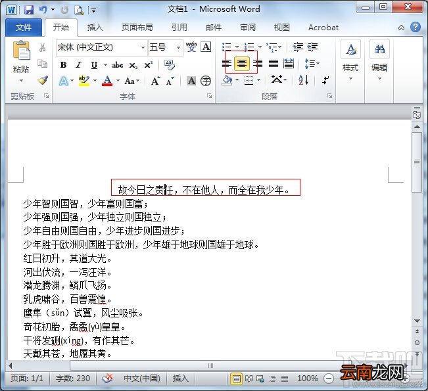Screen dimensions: 428x391
Task: Collapse the ribbon with caret icon
Action: [401, 28]
